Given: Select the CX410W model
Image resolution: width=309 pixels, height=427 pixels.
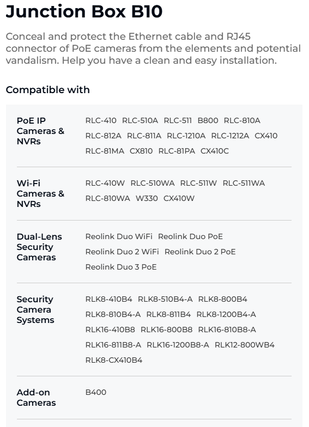Looking at the screenshot, I should [x=179, y=198].
